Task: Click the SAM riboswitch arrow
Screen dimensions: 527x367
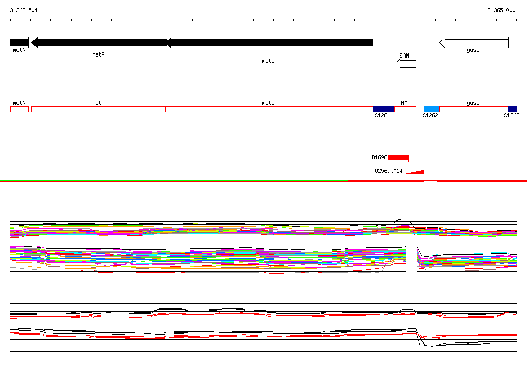Action: [x=406, y=64]
